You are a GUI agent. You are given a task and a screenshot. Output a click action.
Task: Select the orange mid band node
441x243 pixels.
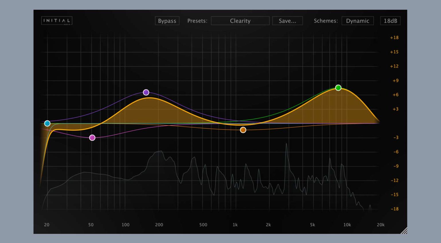tap(243, 130)
